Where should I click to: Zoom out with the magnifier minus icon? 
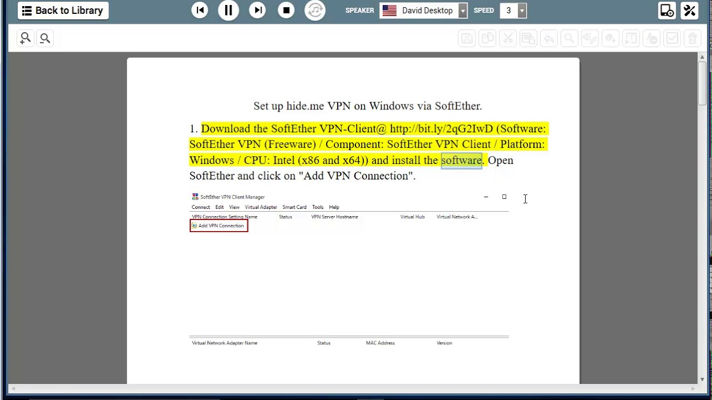click(x=45, y=38)
